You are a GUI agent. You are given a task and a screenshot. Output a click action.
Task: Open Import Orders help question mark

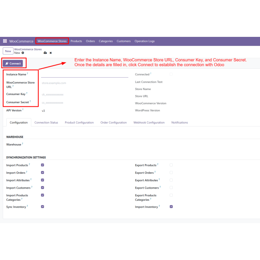(26, 172)
